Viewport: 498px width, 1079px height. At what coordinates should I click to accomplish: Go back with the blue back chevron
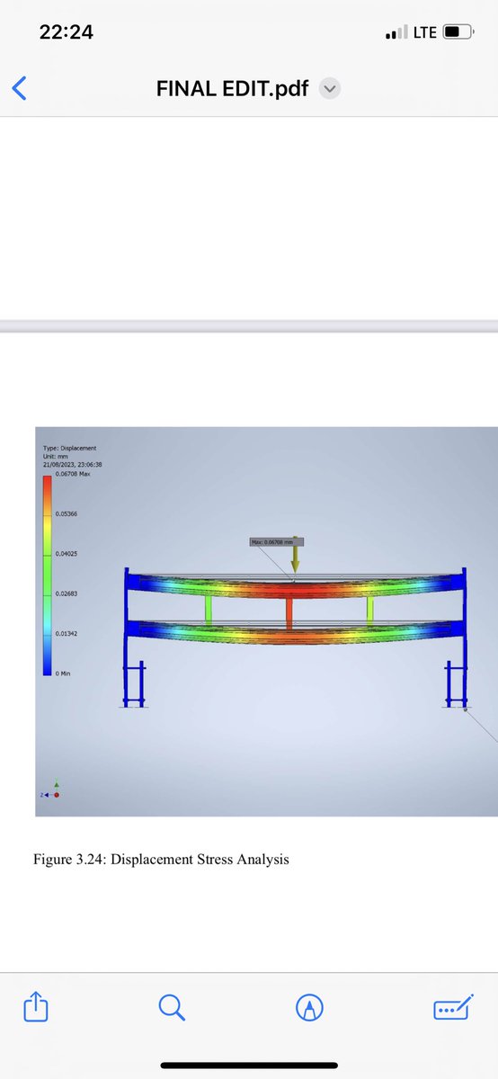20,88
